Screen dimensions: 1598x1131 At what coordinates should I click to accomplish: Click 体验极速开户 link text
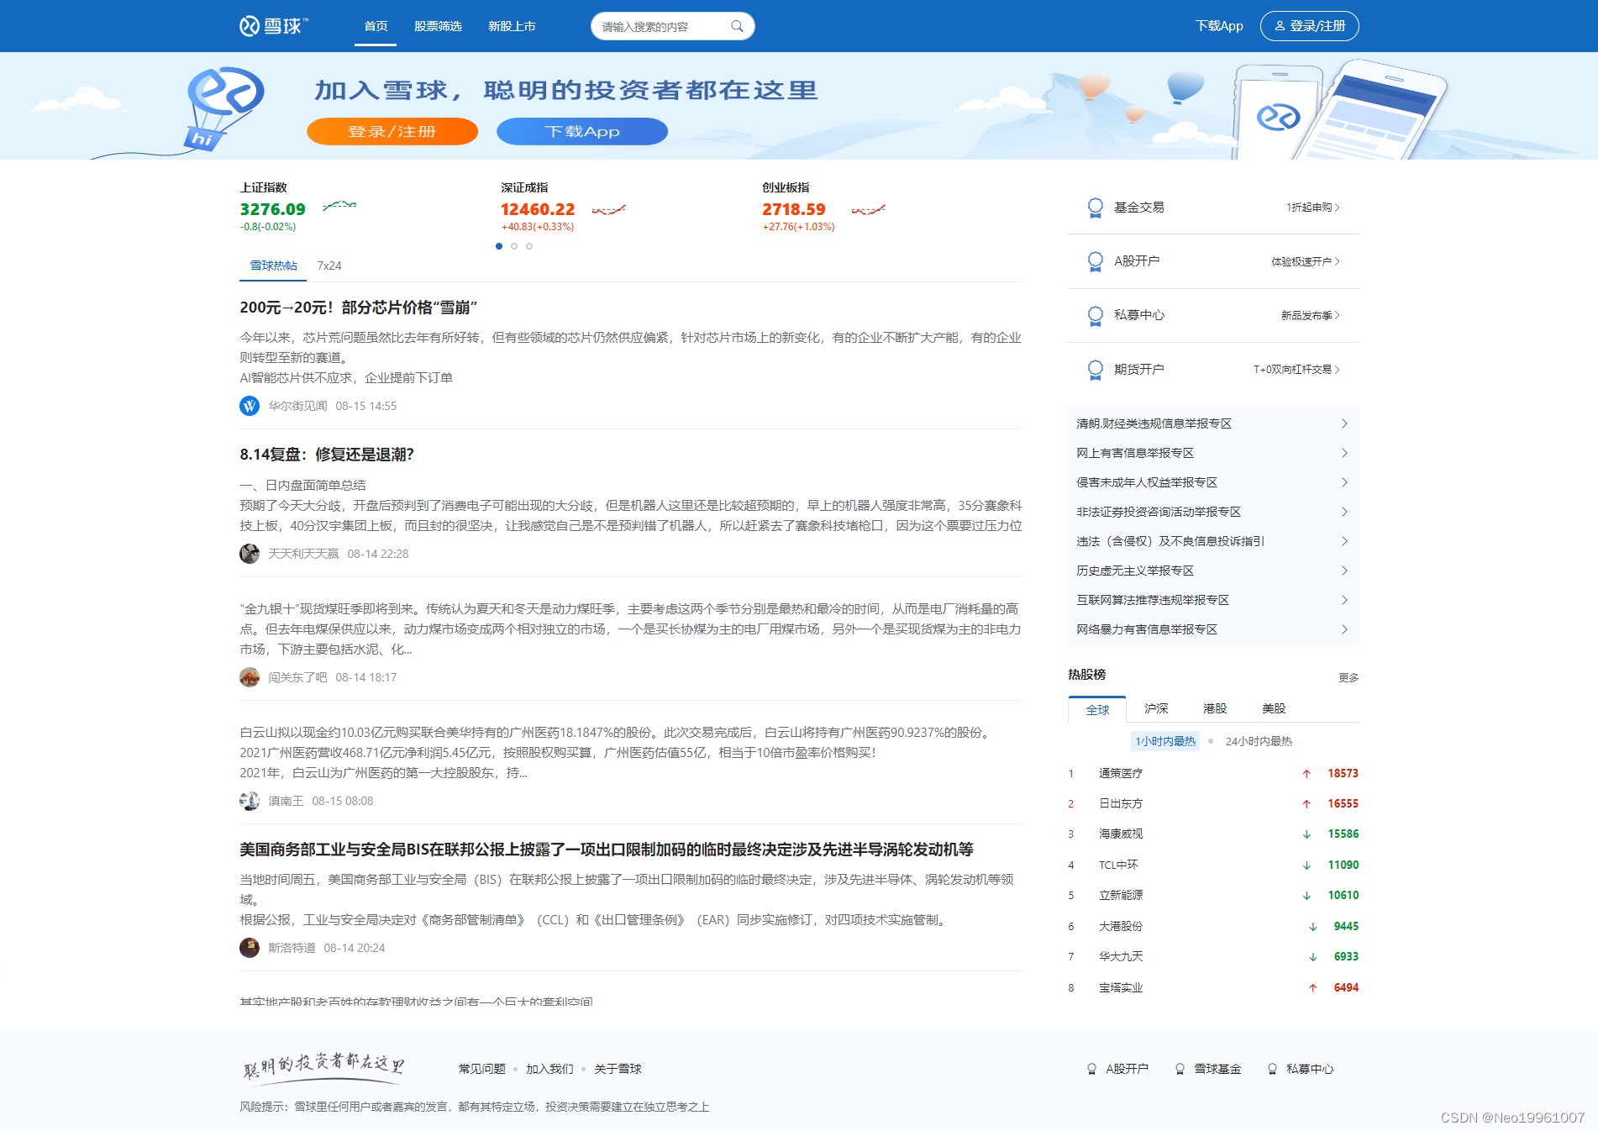[1301, 261]
